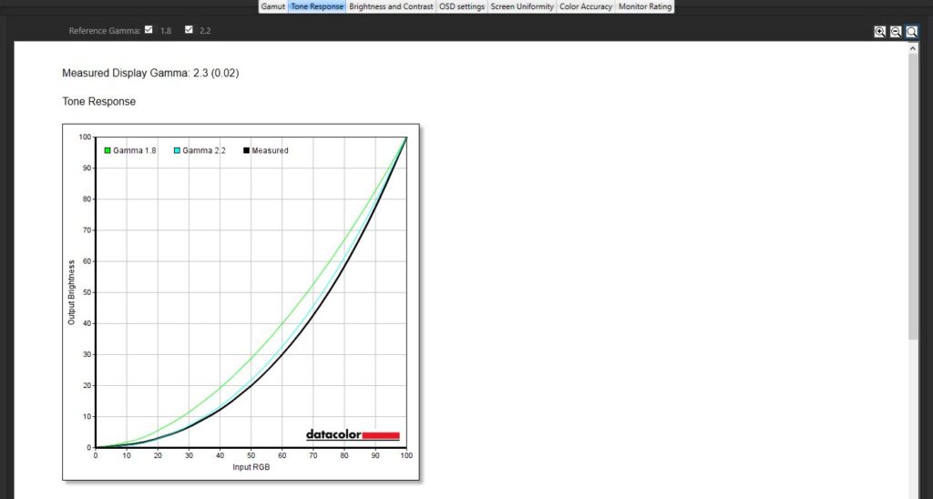Image resolution: width=933 pixels, height=499 pixels.
Task: Click the green Gamma 1.8 legend swatch
Action: coord(108,150)
